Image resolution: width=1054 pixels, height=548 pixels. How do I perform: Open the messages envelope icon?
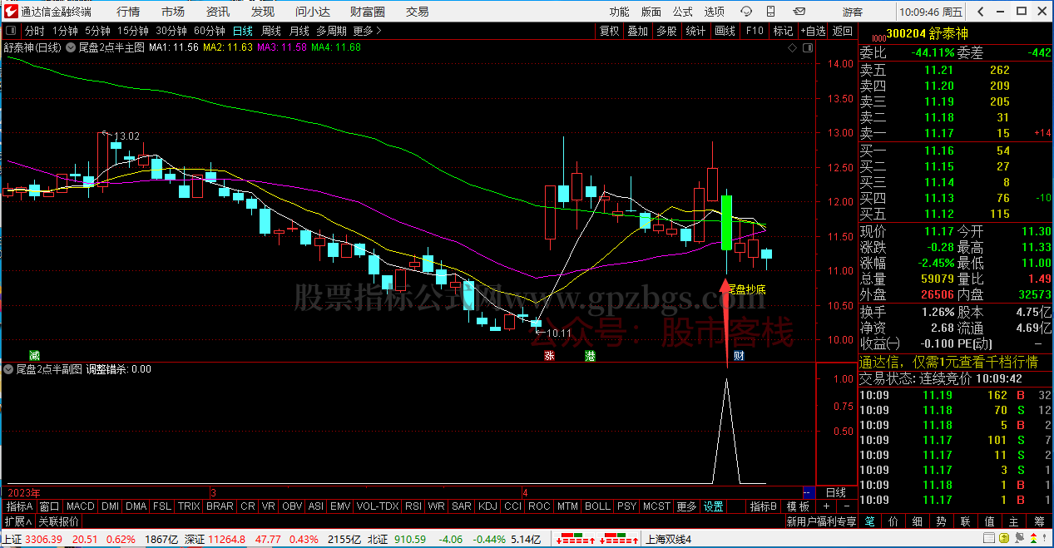click(x=800, y=12)
